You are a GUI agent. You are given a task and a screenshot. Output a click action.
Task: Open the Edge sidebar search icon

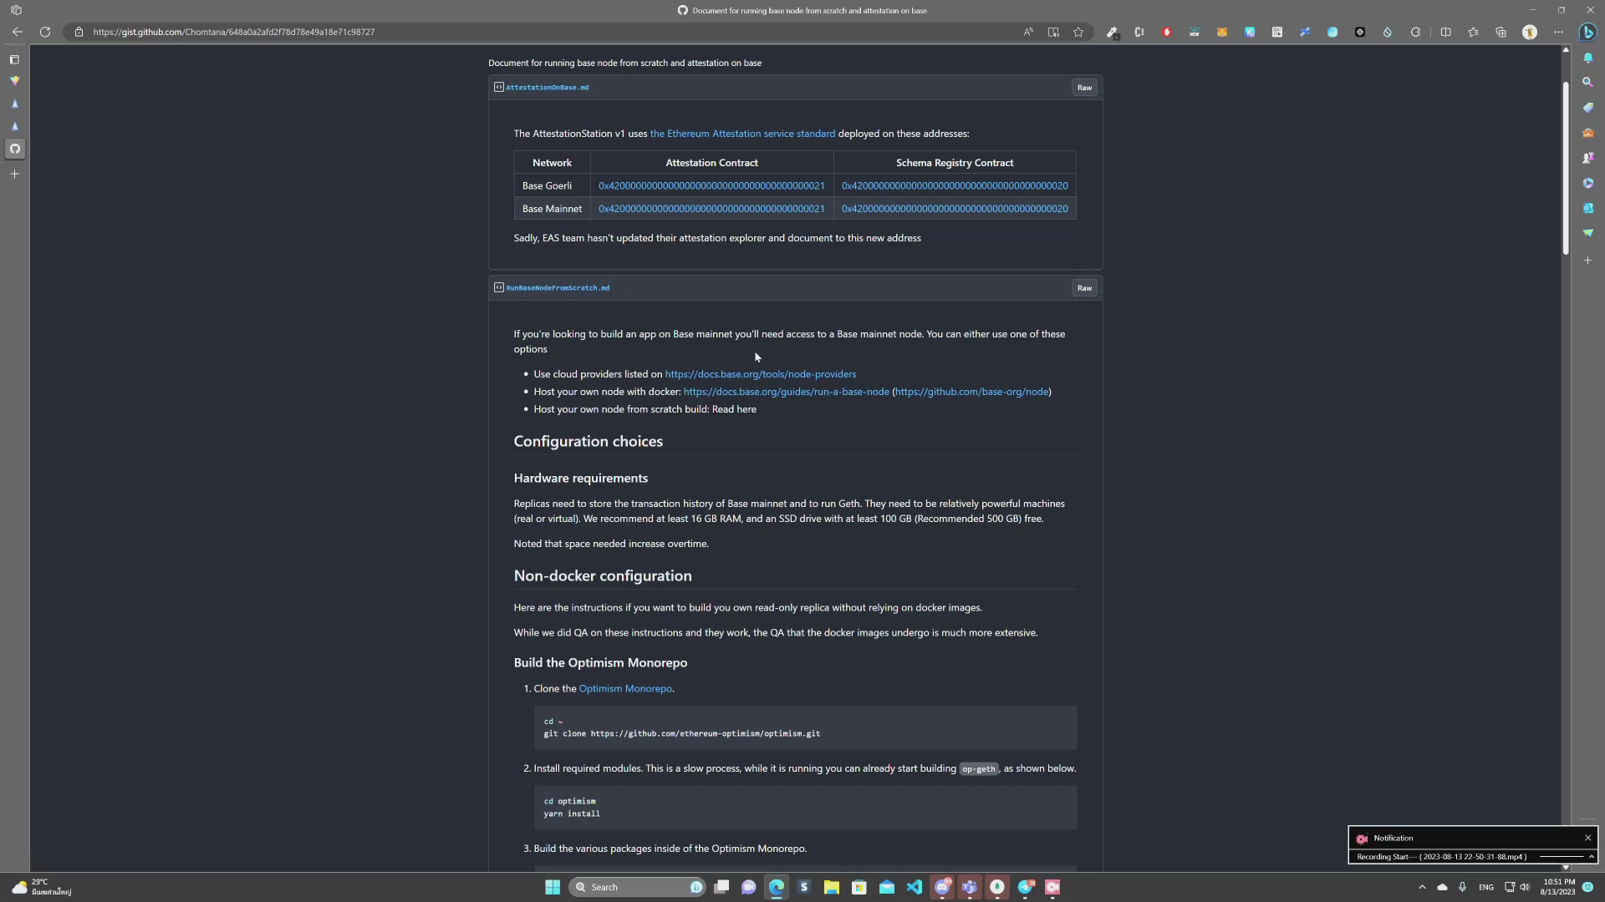1587,82
